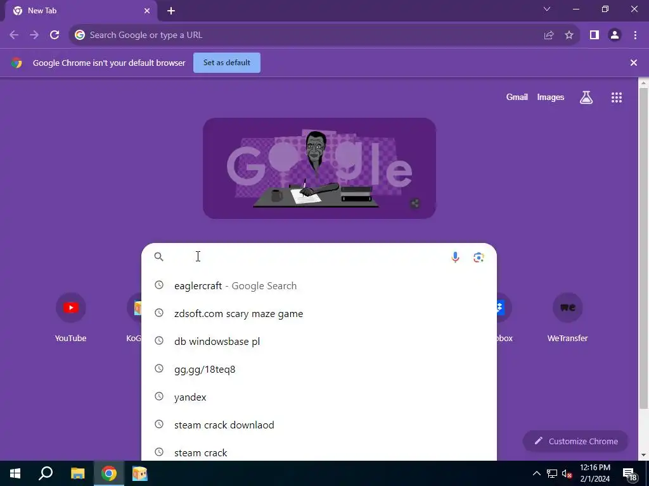
Task: Select eaglercraft search suggestion
Action: tap(319, 285)
